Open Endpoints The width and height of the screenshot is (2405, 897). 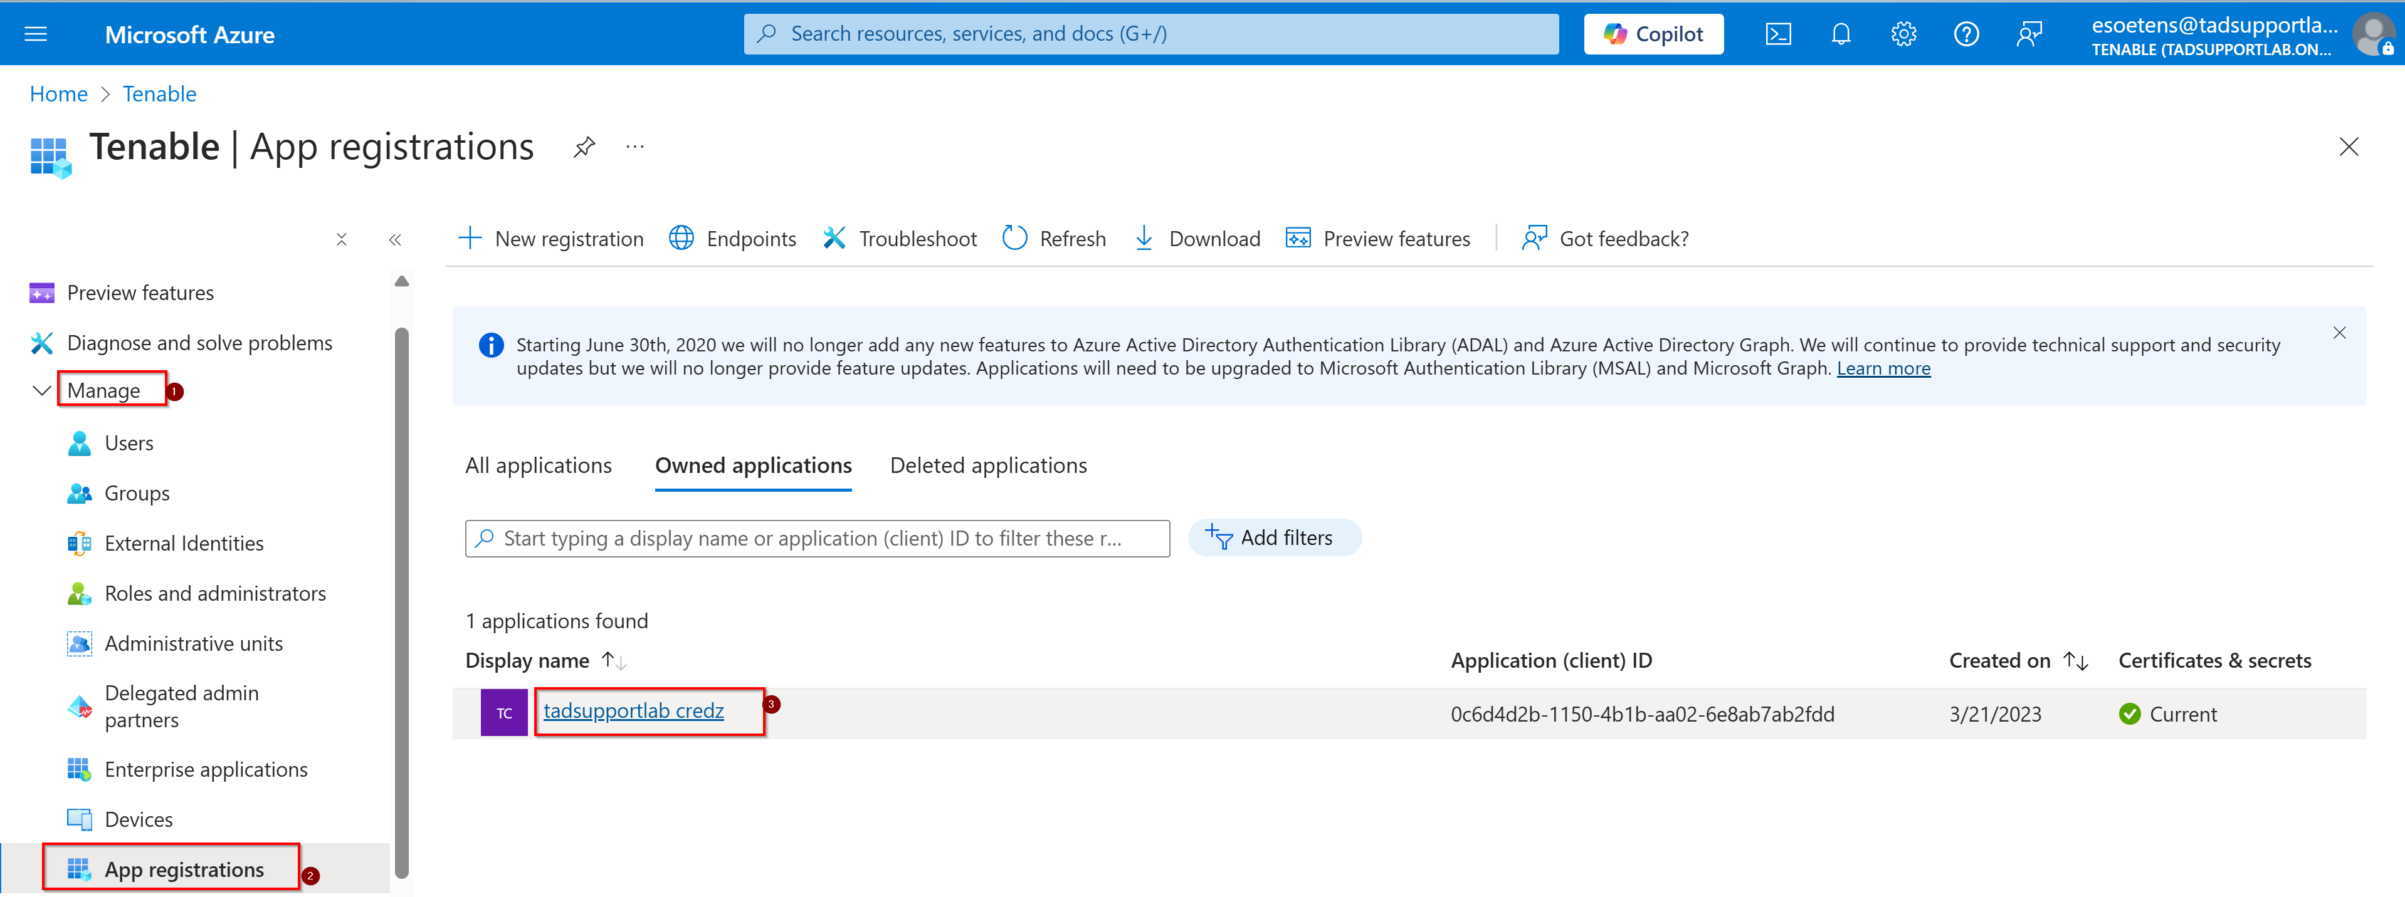pyautogui.click(x=733, y=239)
